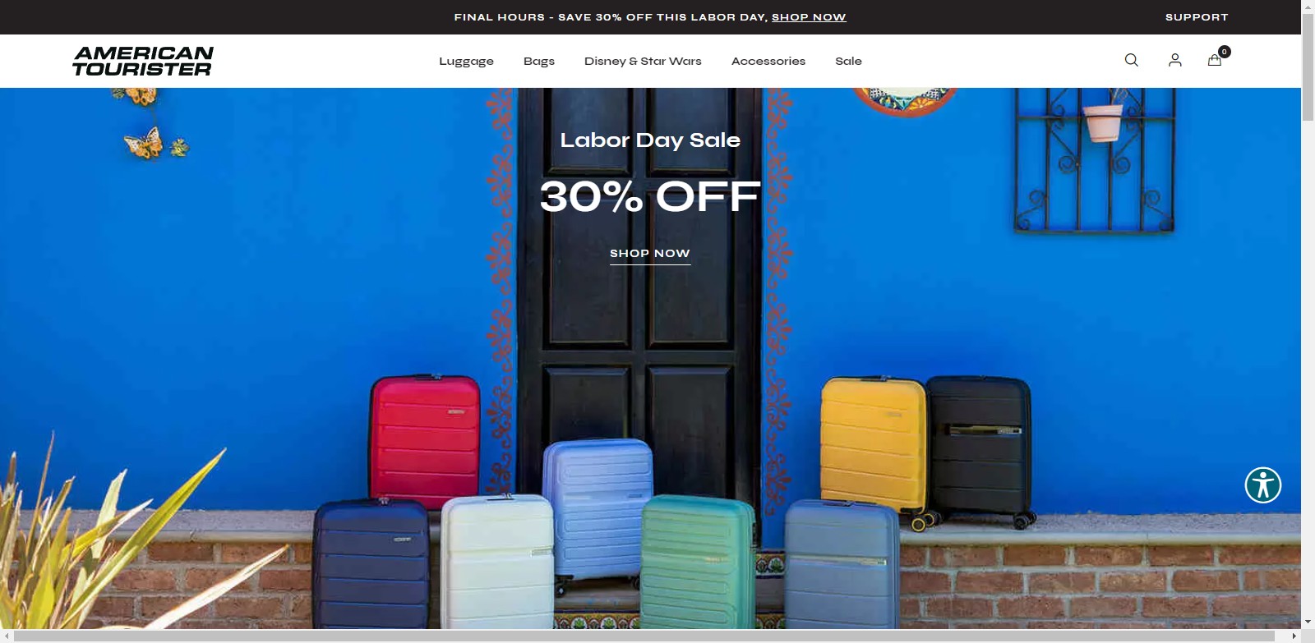Open the Luggage menu

[466, 61]
